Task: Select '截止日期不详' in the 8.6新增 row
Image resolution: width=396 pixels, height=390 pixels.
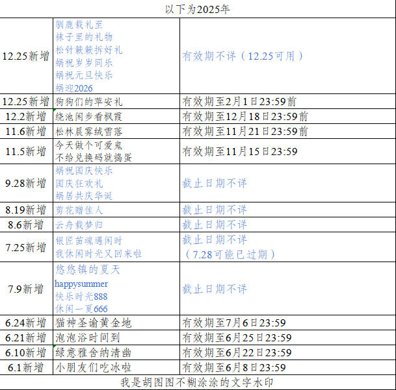Action: [x=215, y=225]
